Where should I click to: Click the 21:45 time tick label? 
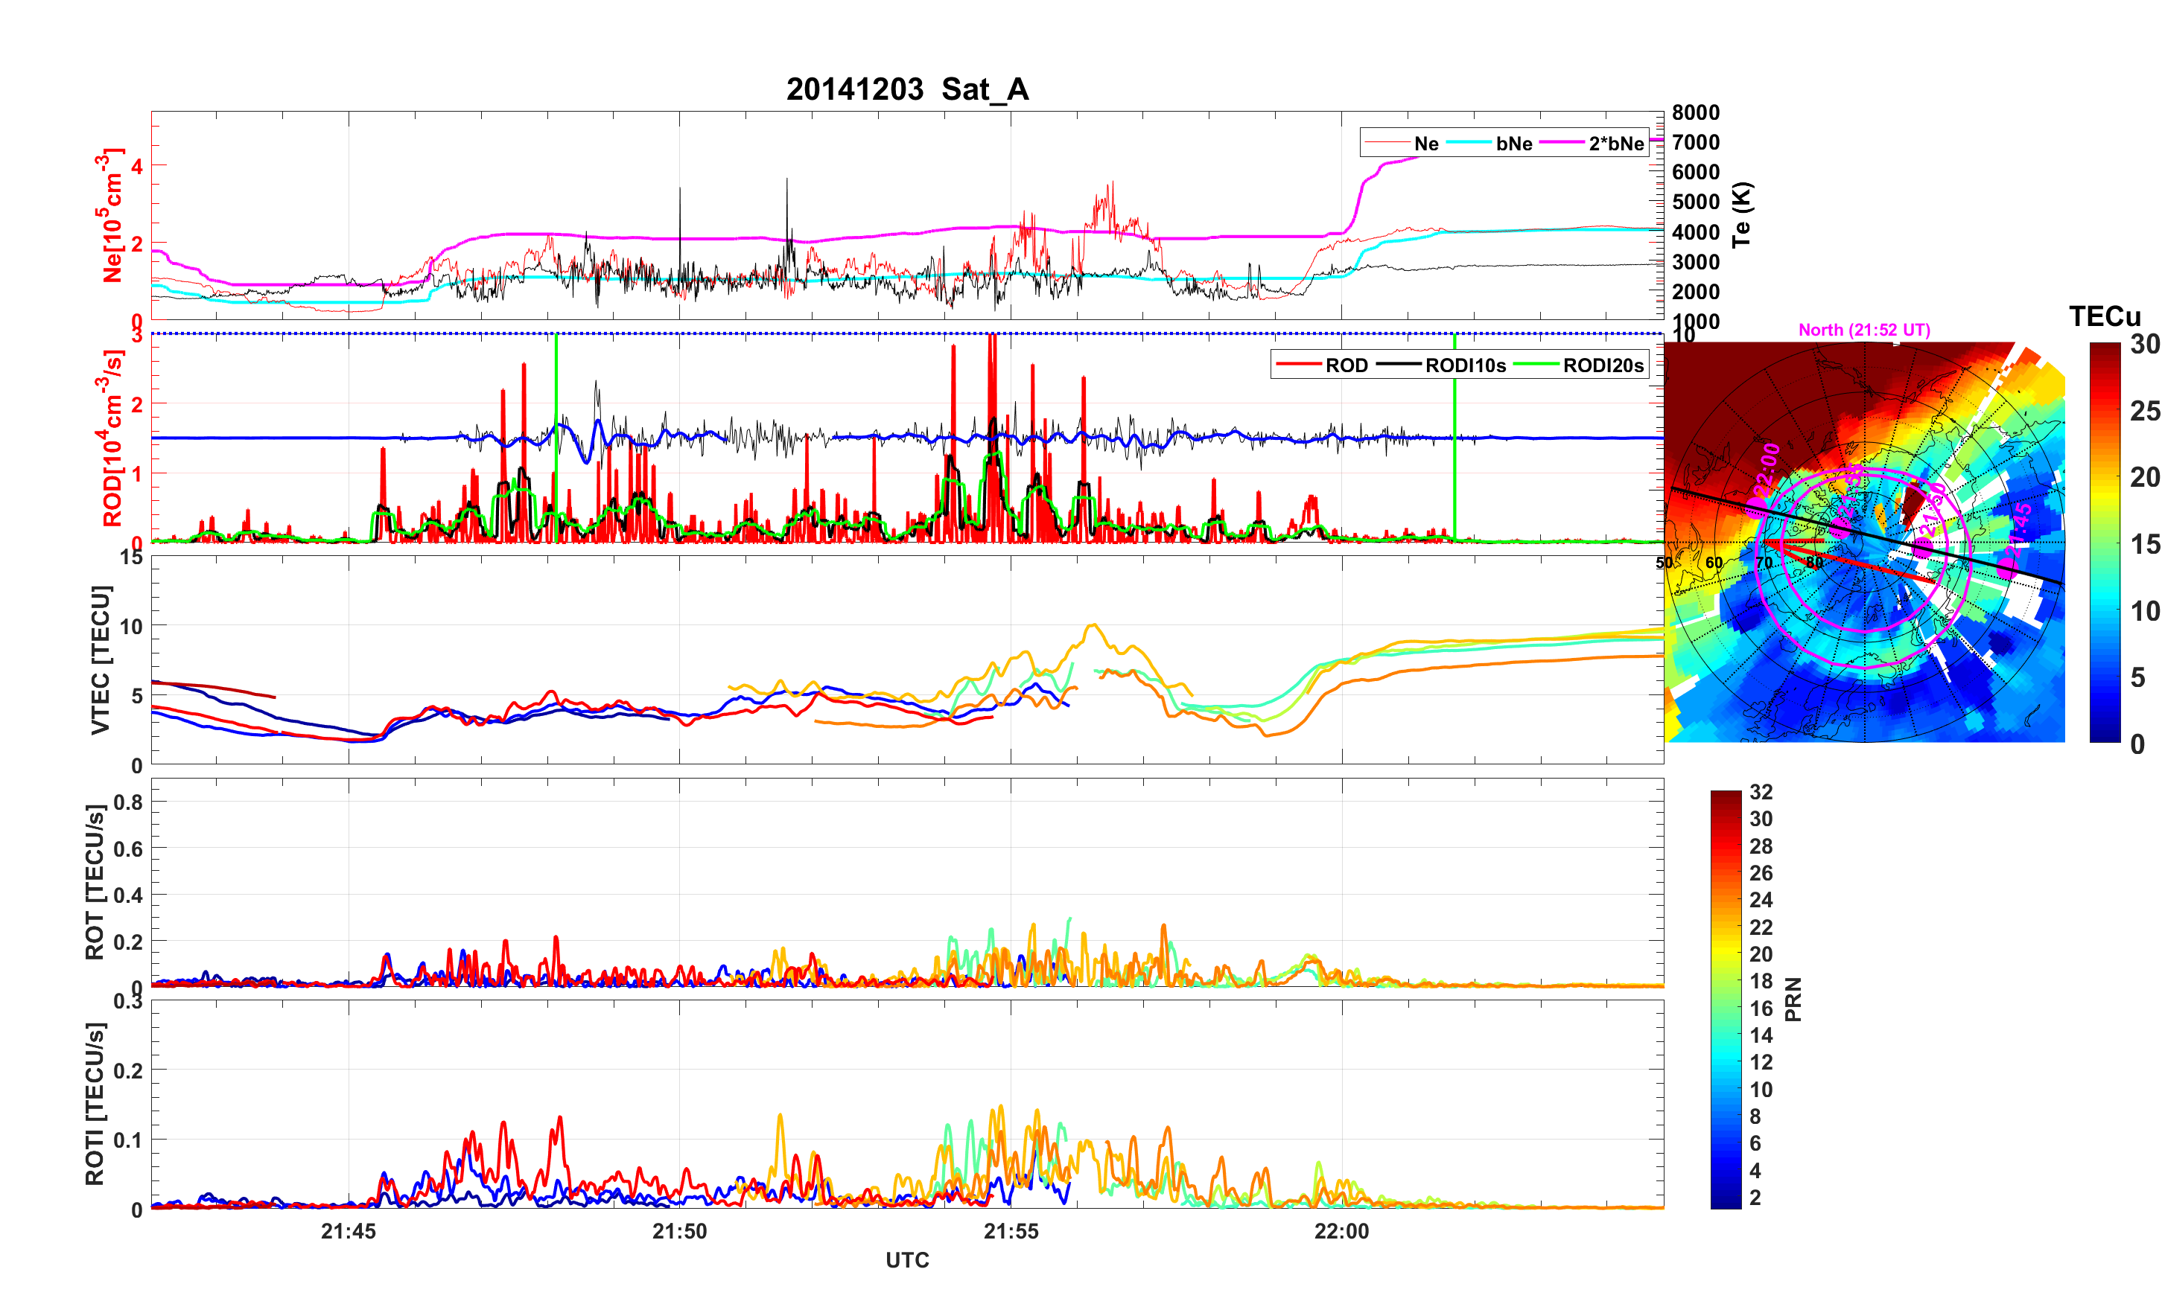[349, 1230]
